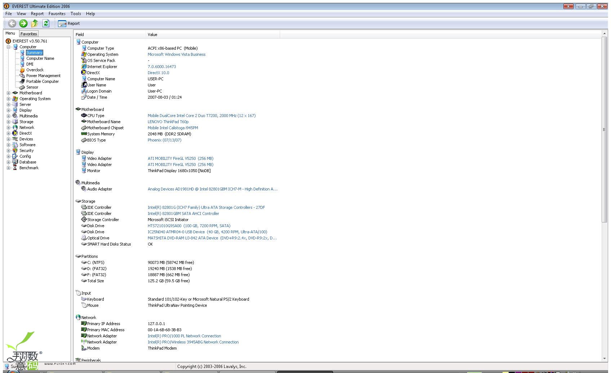Select the SMART Hard Disks Status row
Screen dimensions: 611x373
tap(177, 244)
